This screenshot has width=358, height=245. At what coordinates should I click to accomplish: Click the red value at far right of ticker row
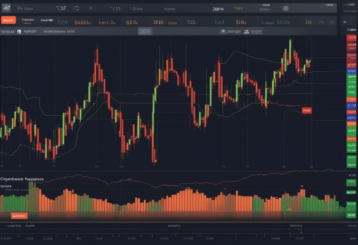[331, 22]
